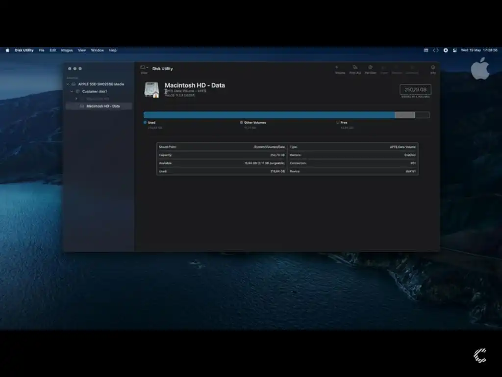This screenshot has height=377, width=502.
Task: Click the Erase toolbar button
Action: tap(384, 70)
